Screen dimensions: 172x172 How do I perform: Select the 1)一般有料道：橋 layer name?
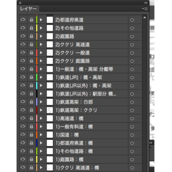tap(74, 127)
